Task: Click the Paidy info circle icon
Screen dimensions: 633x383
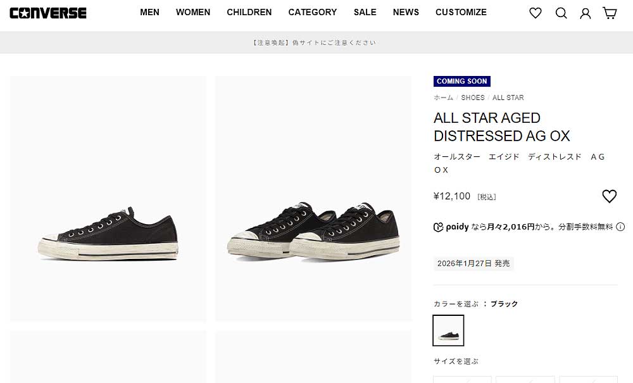Action: (x=620, y=227)
